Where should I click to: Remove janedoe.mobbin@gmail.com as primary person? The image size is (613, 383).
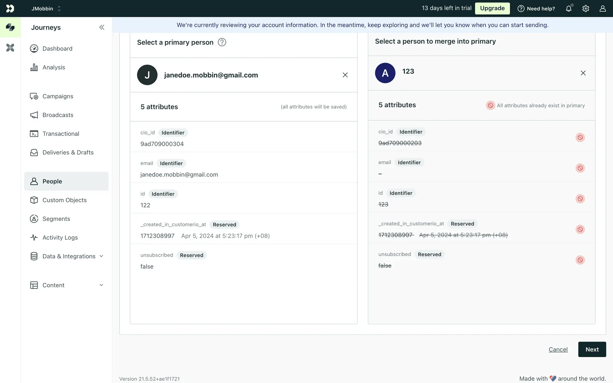(345, 75)
